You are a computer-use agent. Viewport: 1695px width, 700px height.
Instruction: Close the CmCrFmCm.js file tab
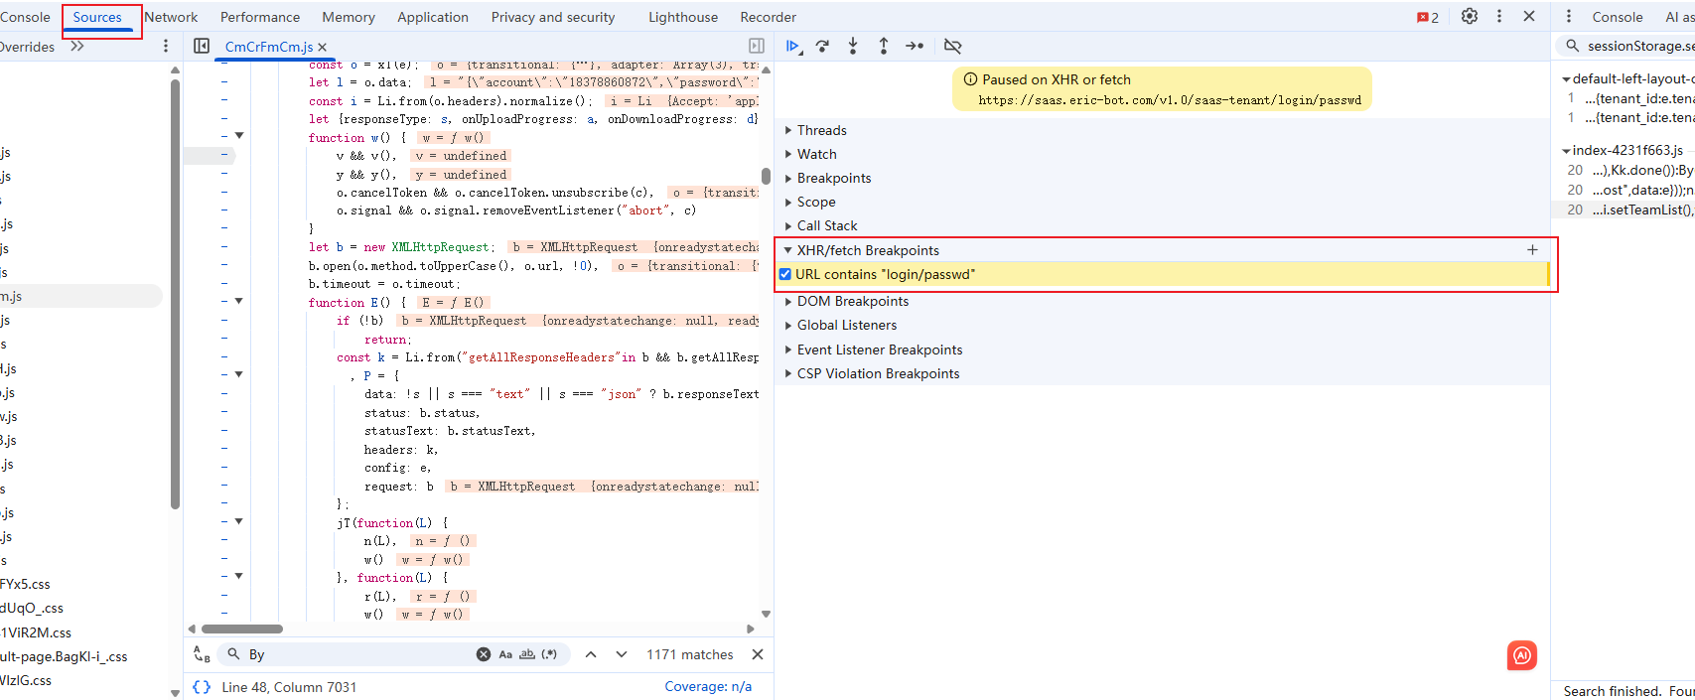pos(323,47)
